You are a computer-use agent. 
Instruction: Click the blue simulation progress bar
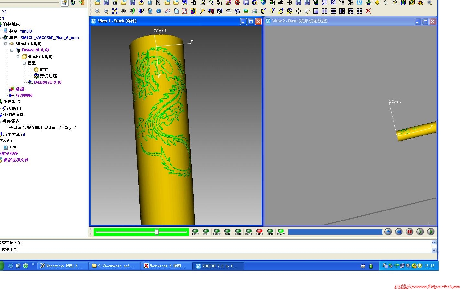[x=335, y=232]
